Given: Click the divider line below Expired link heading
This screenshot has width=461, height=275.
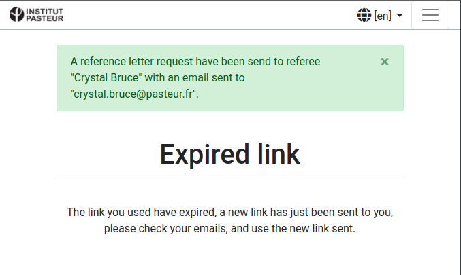Looking at the screenshot, I should tap(229, 177).
